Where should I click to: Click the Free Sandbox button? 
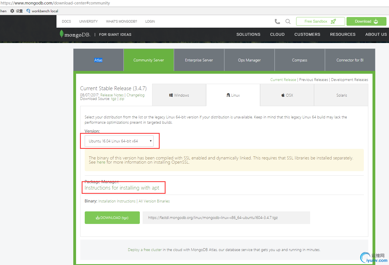click(x=320, y=22)
